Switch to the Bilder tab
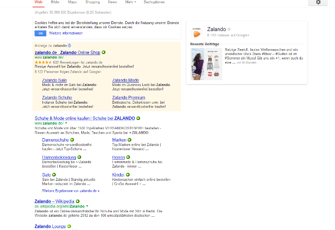This screenshot has width=335, height=230. coord(55,2)
